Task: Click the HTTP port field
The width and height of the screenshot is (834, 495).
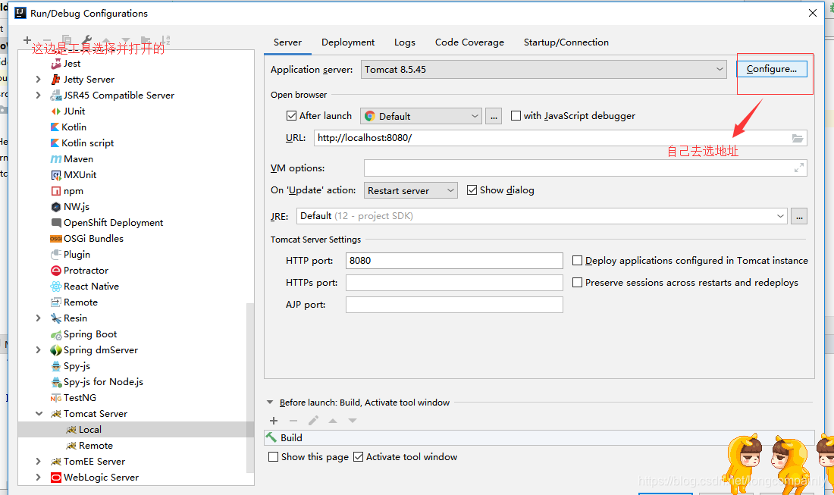Action: pyautogui.click(x=454, y=261)
